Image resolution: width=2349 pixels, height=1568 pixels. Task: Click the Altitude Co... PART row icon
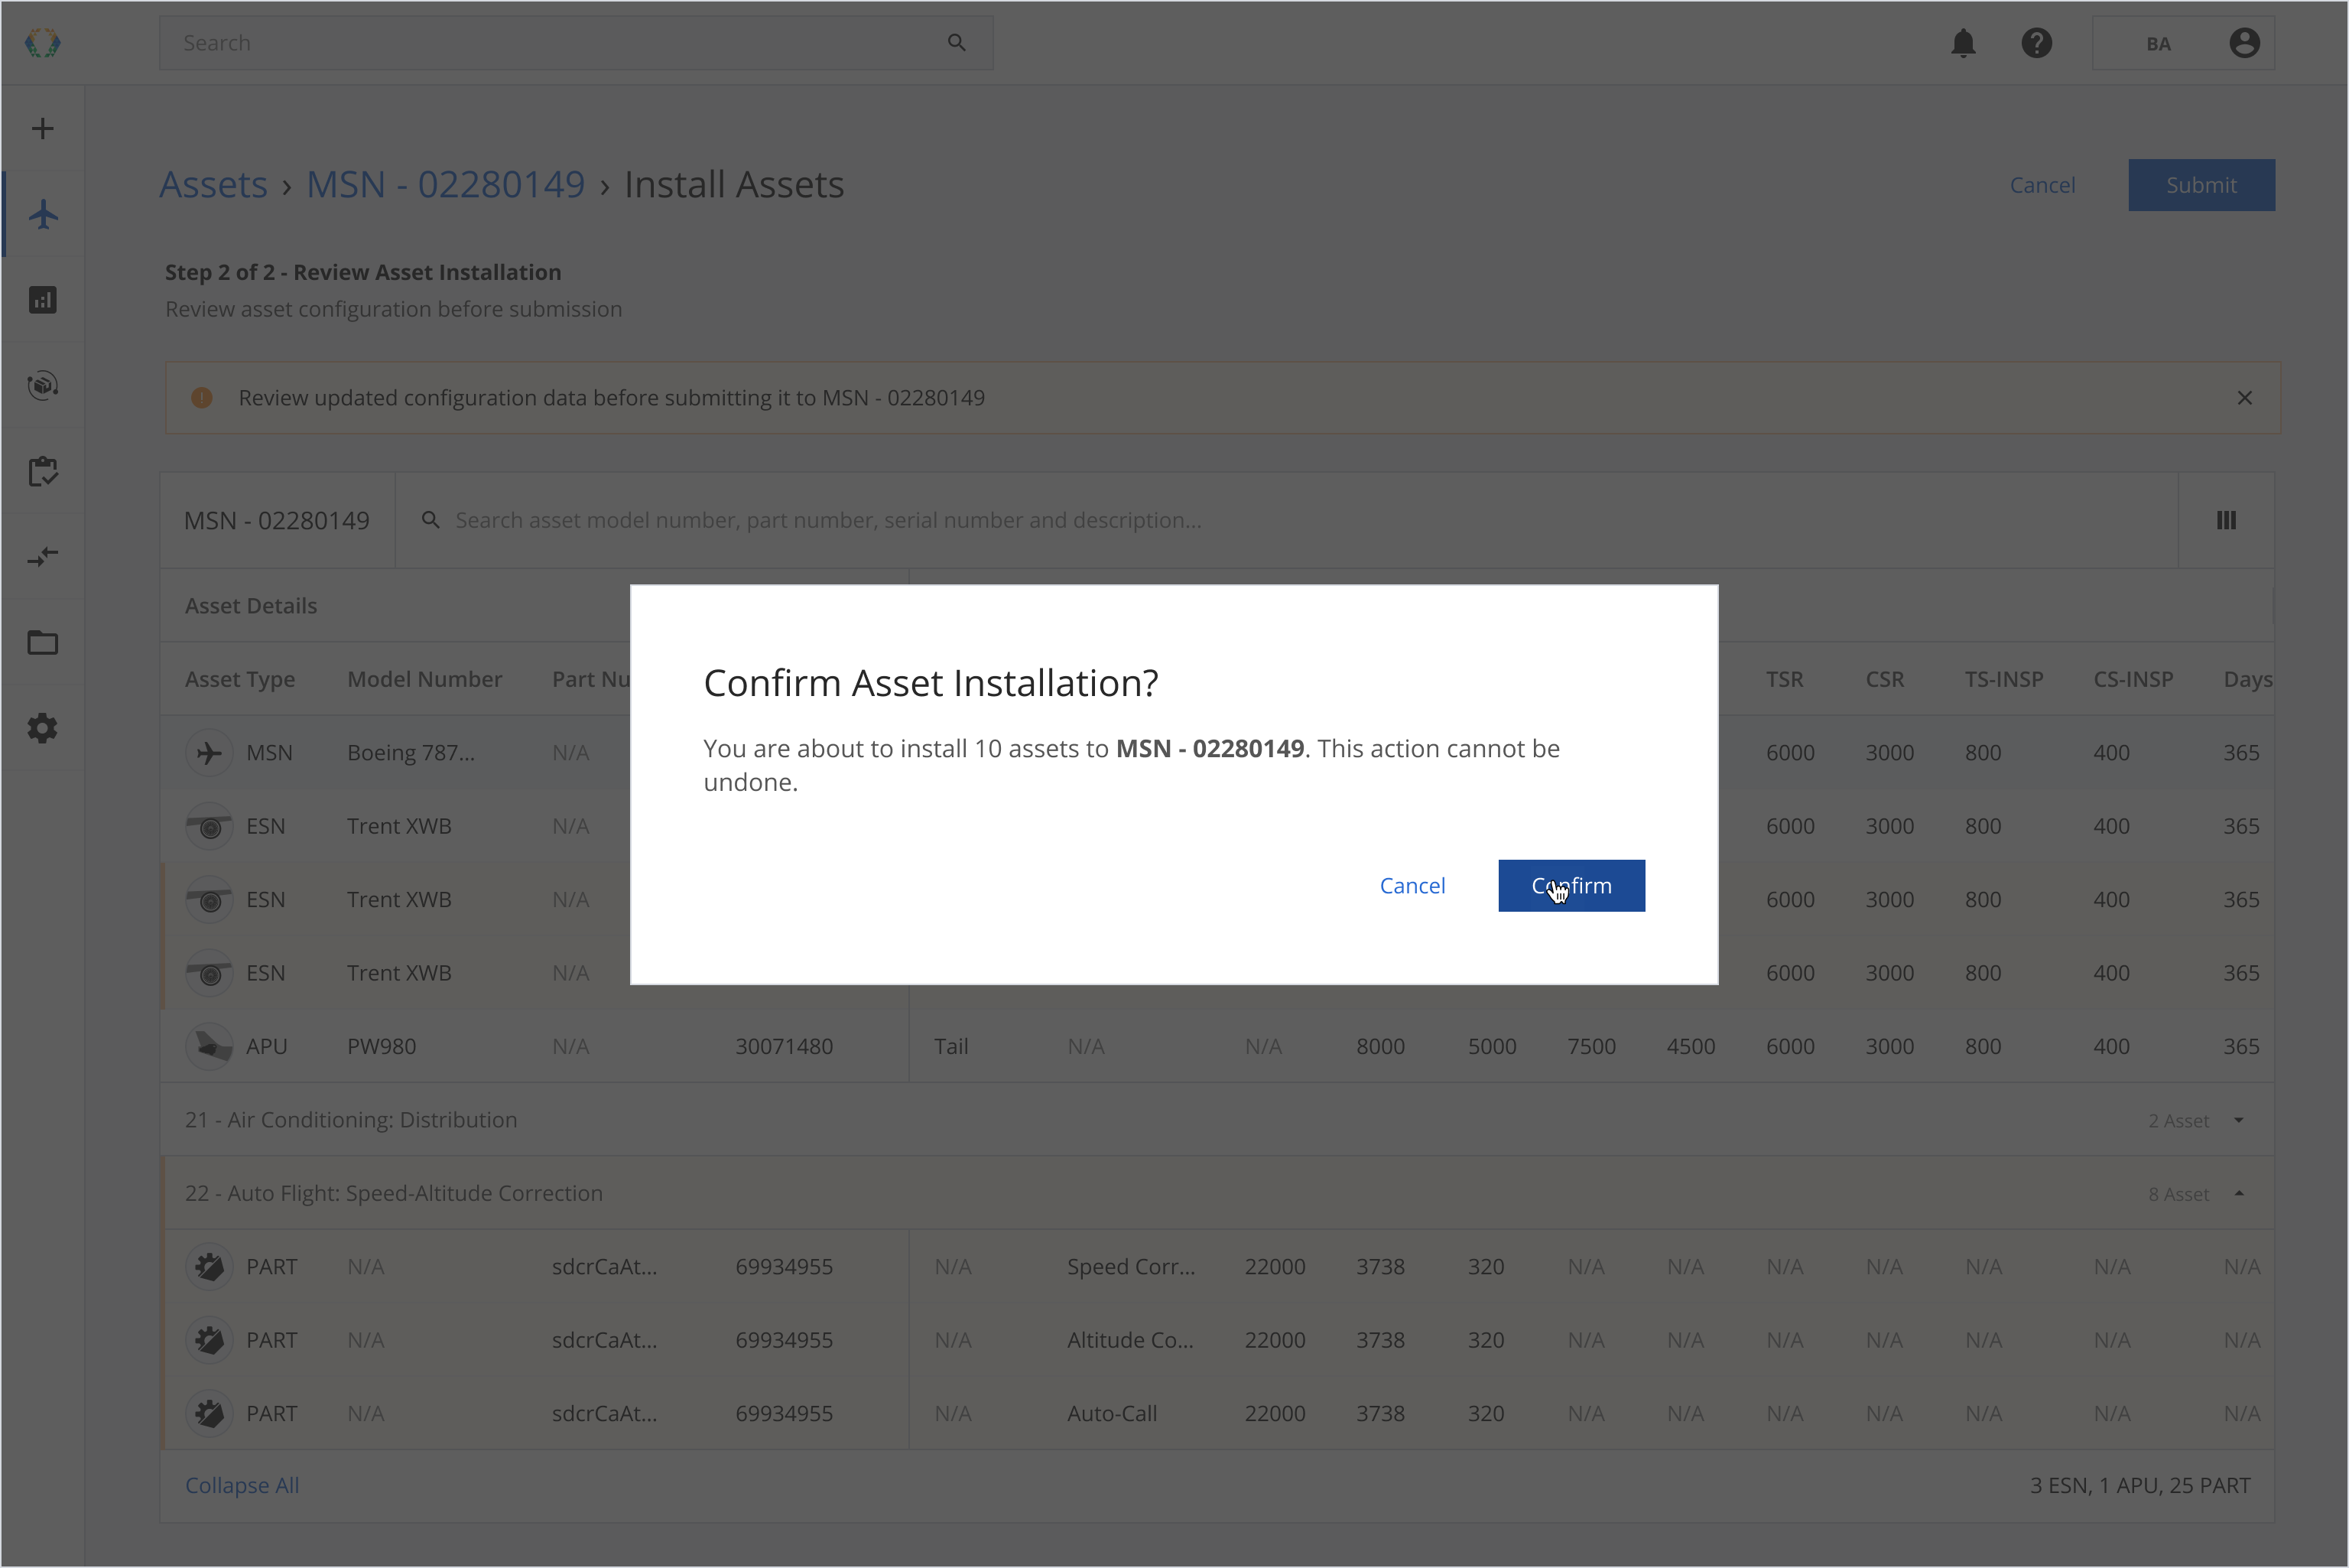[x=209, y=1340]
